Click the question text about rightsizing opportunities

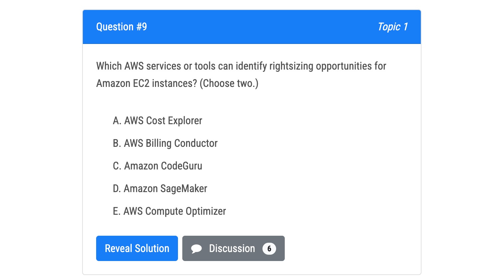pos(241,66)
